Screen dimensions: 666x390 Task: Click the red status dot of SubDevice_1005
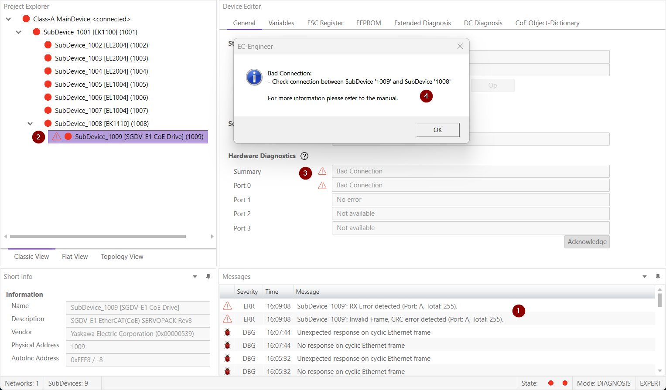[x=48, y=84]
